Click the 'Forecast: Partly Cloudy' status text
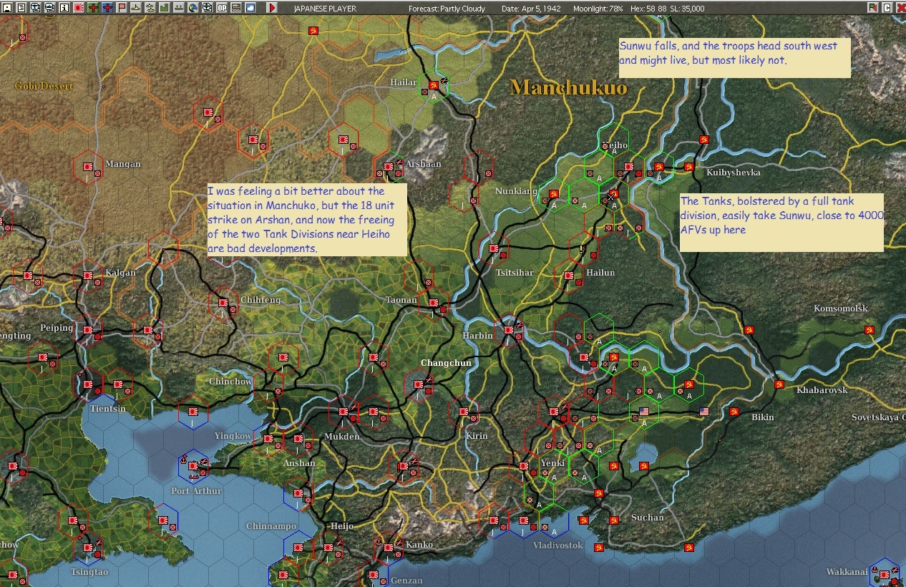906x587 pixels. point(447,9)
